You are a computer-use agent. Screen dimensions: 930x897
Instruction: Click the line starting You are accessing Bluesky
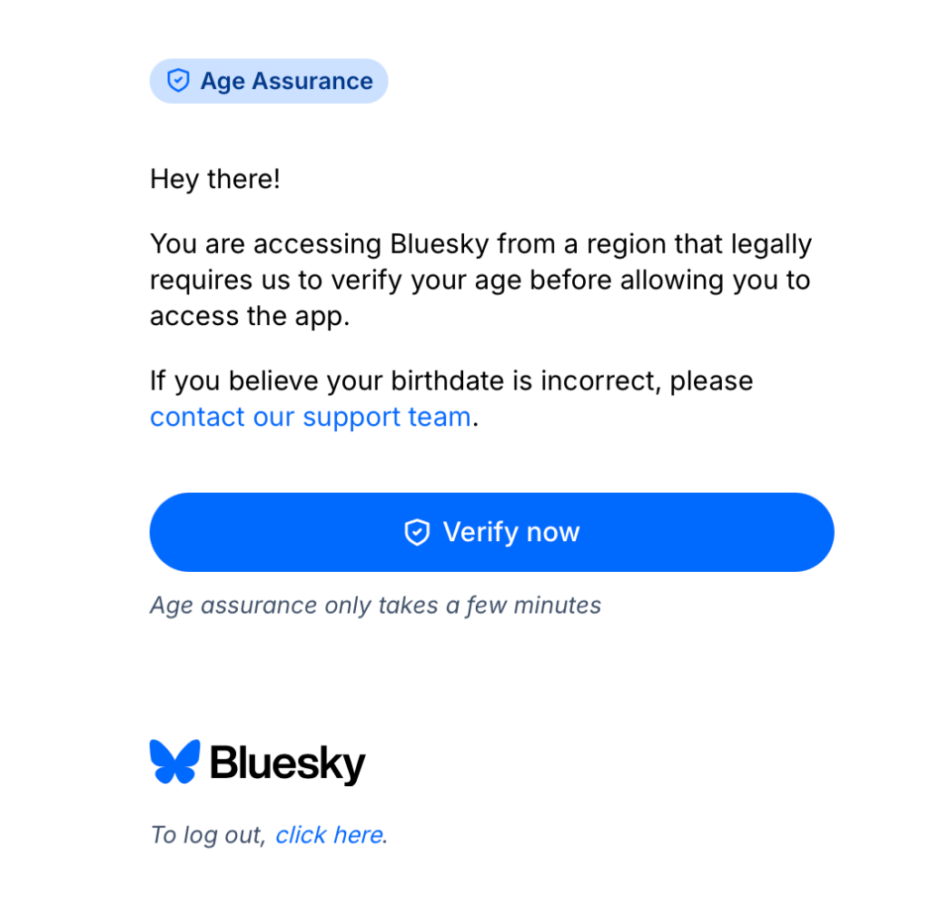point(480,244)
